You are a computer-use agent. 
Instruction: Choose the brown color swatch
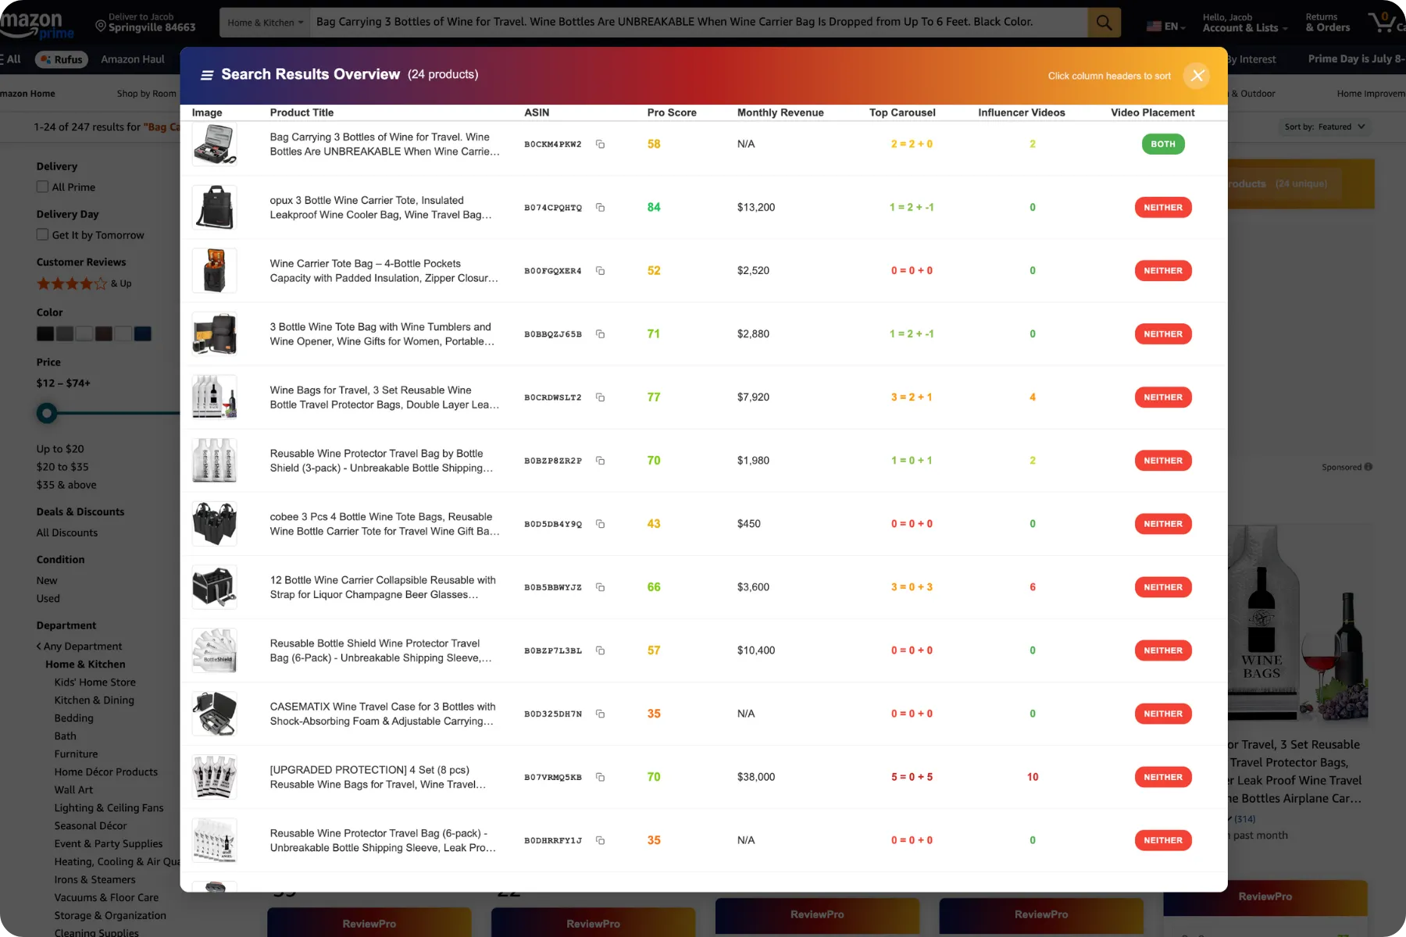104,334
